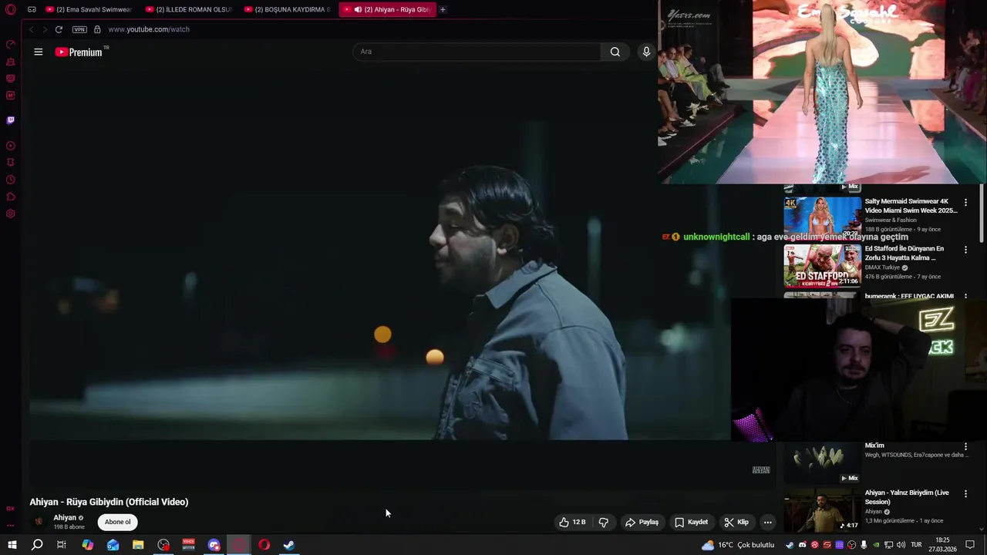Screen dimensions: 987x555
Task: Open Voicemeeter app on taskbar
Action: pos(189,545)
